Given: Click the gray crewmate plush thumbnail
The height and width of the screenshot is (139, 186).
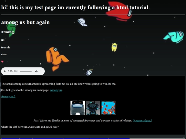Looking at the screenshot, I should (x=78, y=108).
